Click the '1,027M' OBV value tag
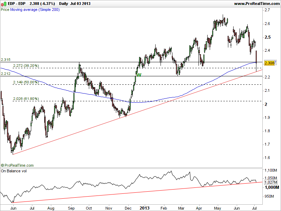This screenshot has height=211, width=281. click(x=270, y=182)
